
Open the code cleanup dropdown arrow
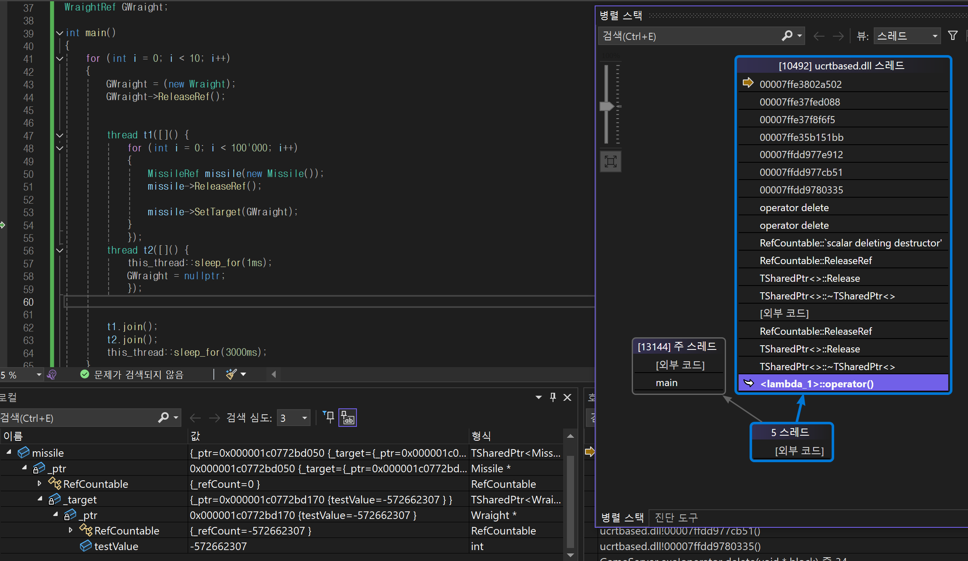(x=243, y=374)
